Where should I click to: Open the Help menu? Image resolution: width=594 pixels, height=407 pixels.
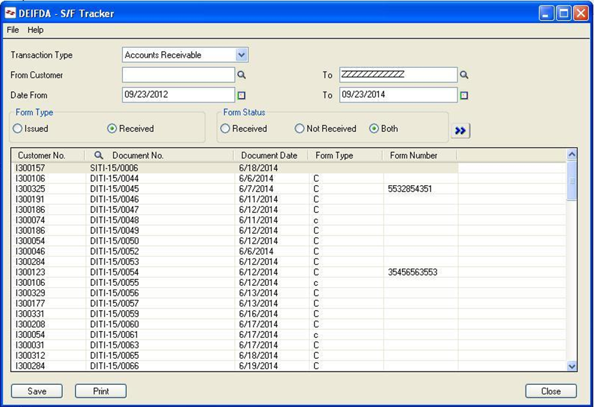coord(36,30)
